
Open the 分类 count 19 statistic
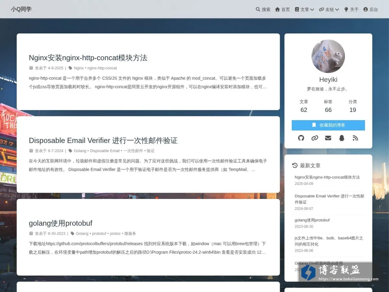coord(353,106)
